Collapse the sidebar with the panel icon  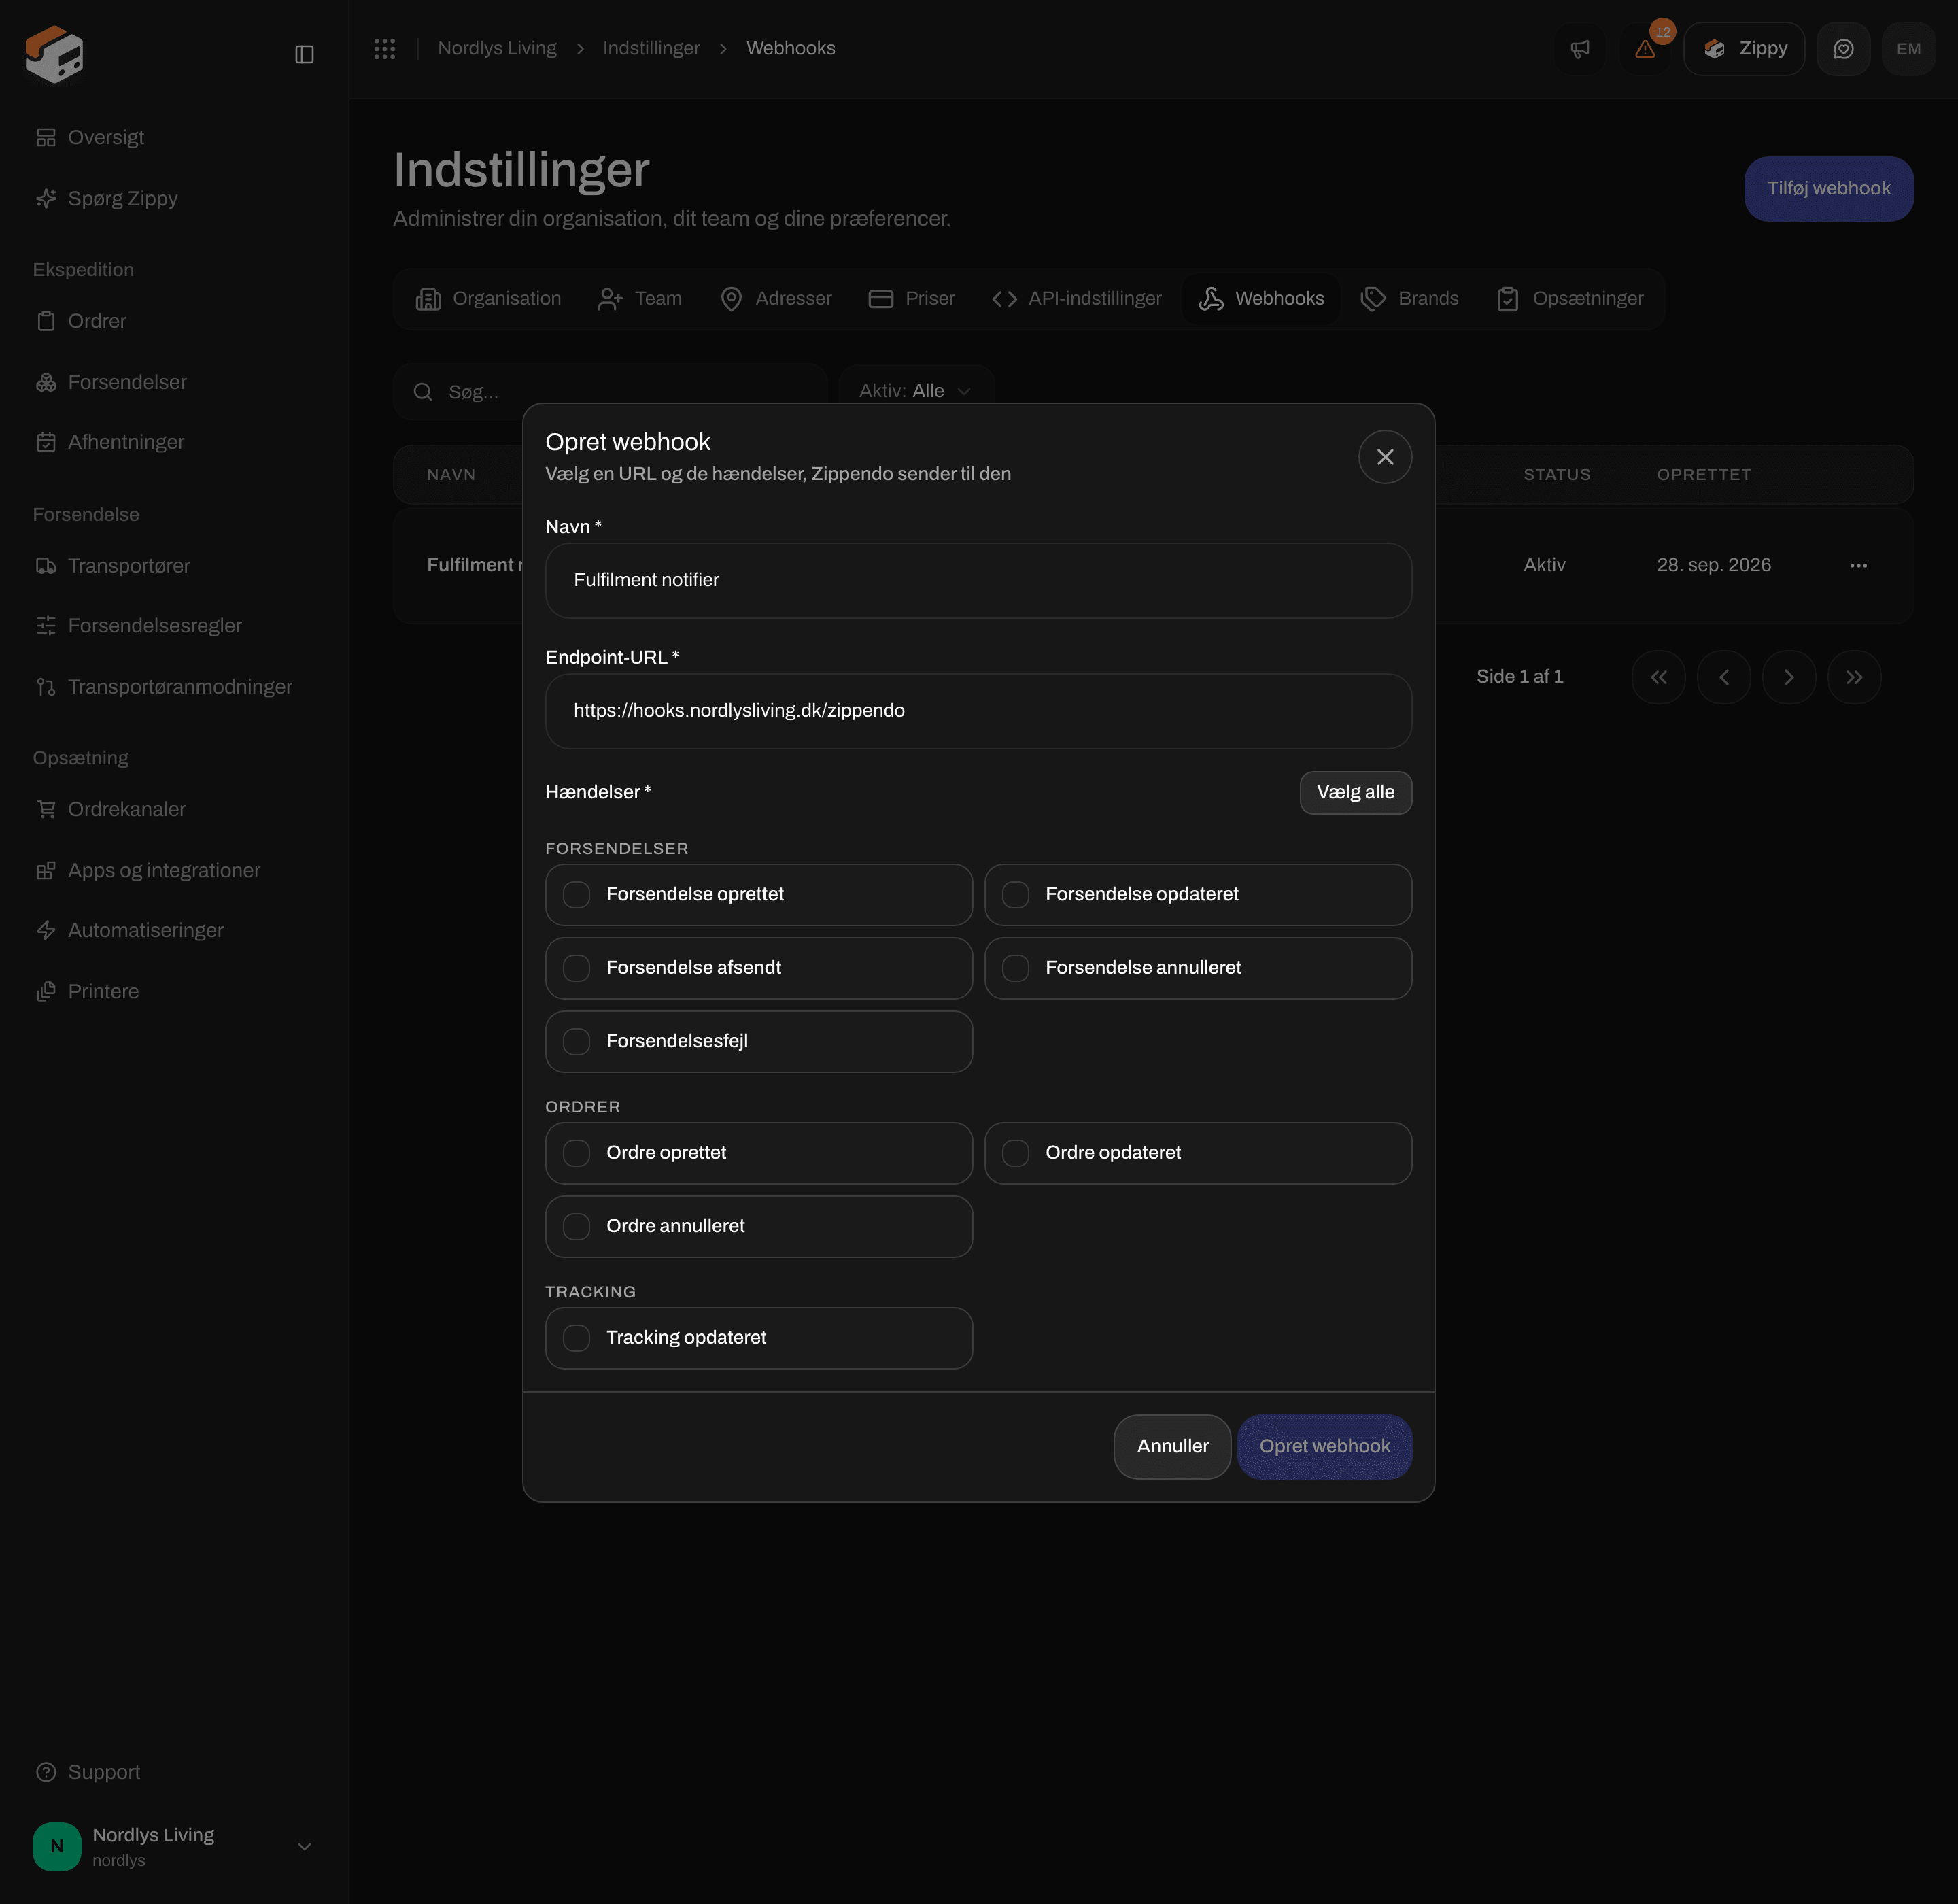(x=304, y=54)
